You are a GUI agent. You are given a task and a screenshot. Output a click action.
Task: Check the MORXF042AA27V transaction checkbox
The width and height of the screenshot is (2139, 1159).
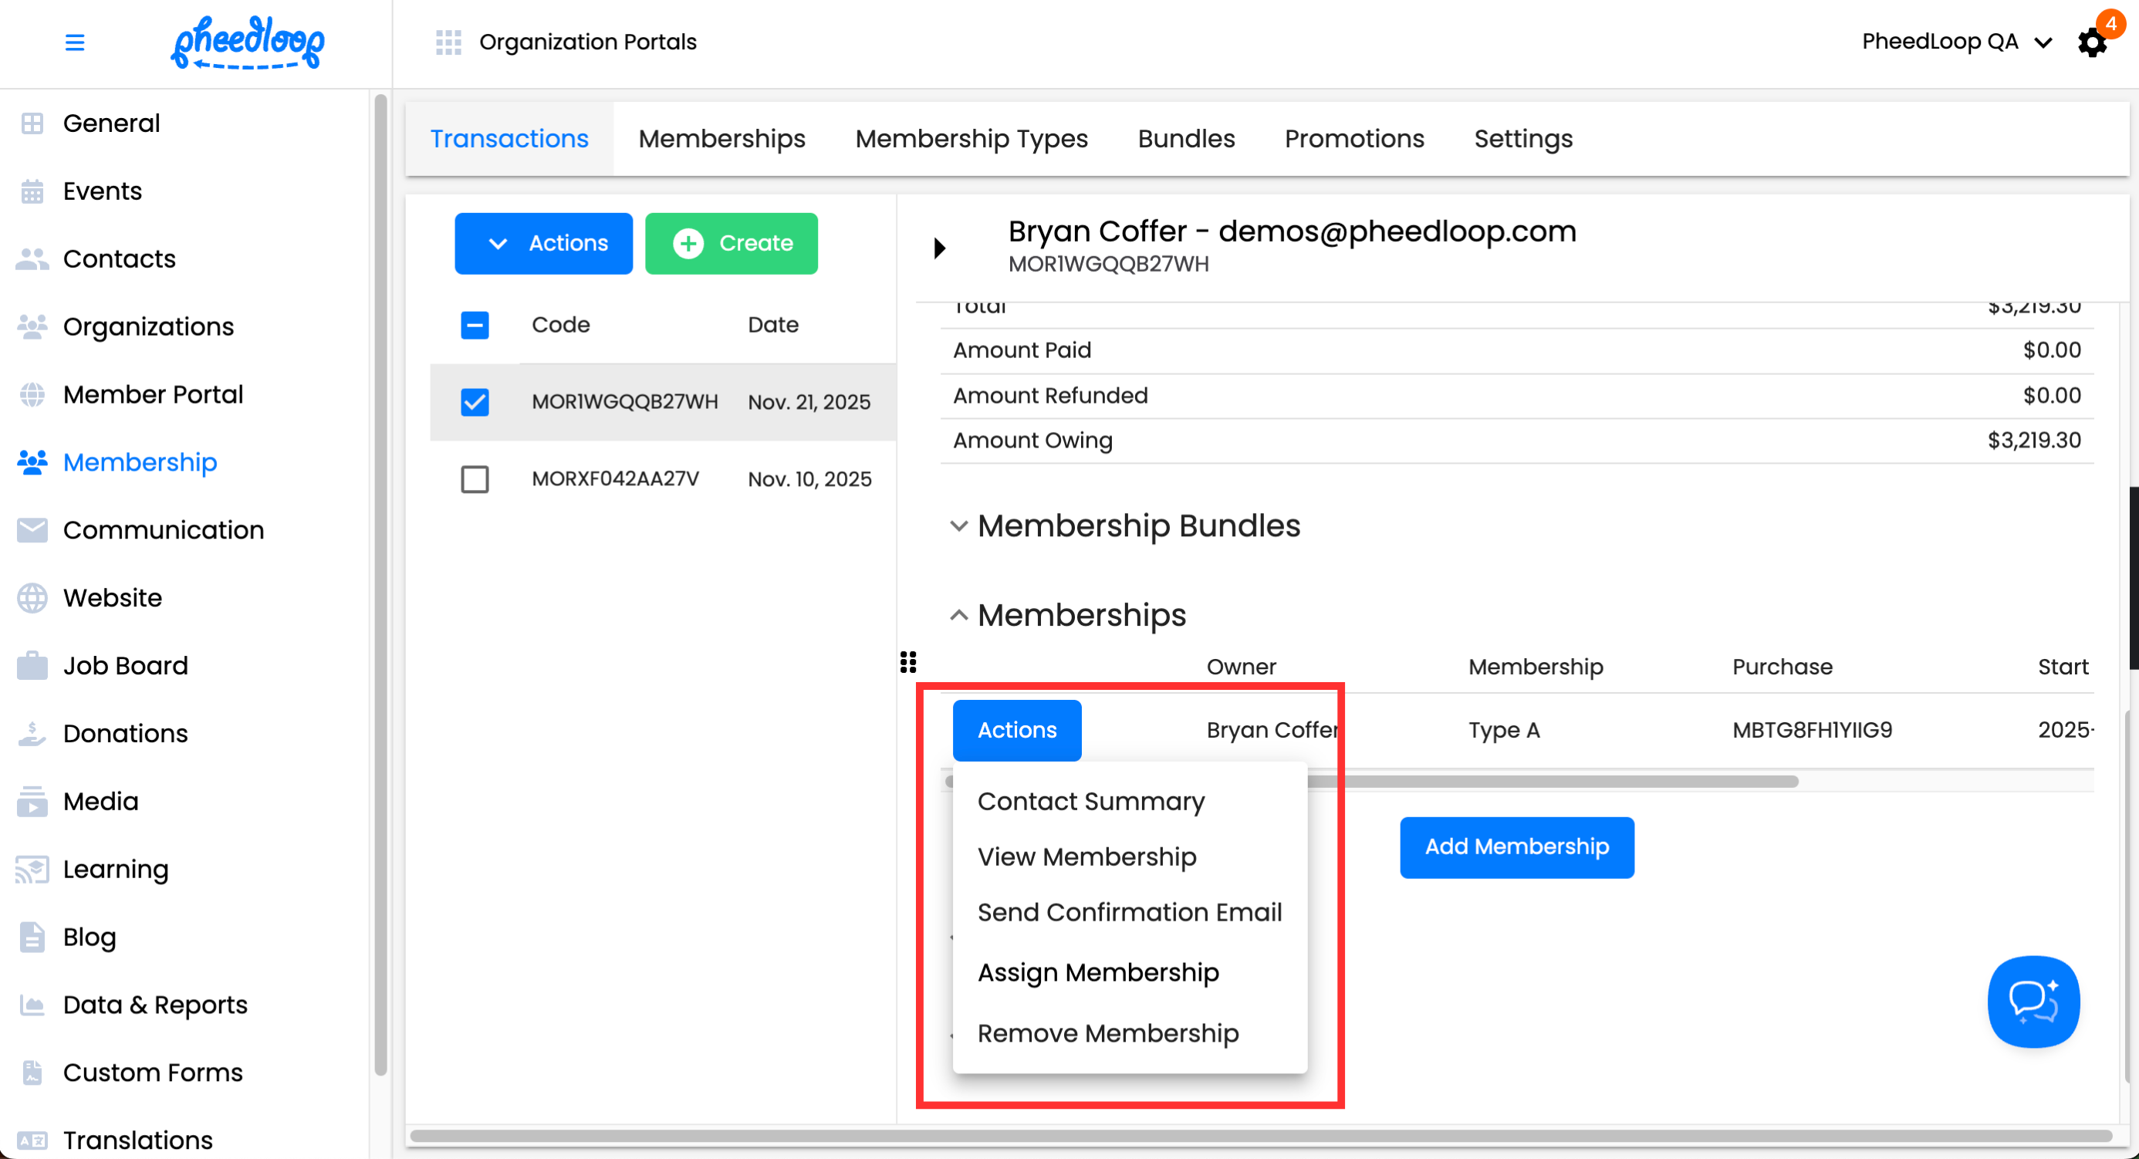point(474,479)
